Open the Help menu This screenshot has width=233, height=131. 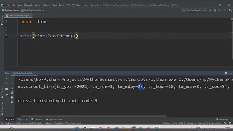(x=85, y=5)
